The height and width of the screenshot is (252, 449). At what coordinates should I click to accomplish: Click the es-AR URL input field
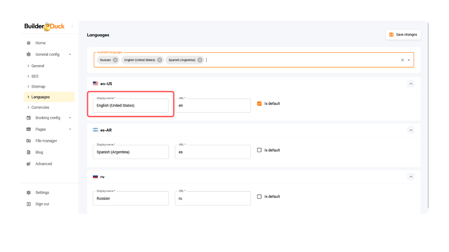click(x=213, y=152)
